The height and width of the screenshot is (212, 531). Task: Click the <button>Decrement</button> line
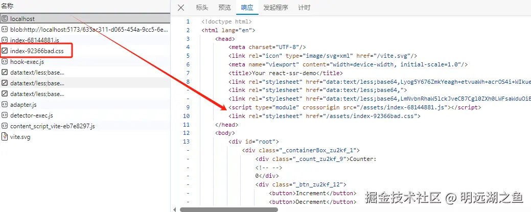[x=313, y=202]
